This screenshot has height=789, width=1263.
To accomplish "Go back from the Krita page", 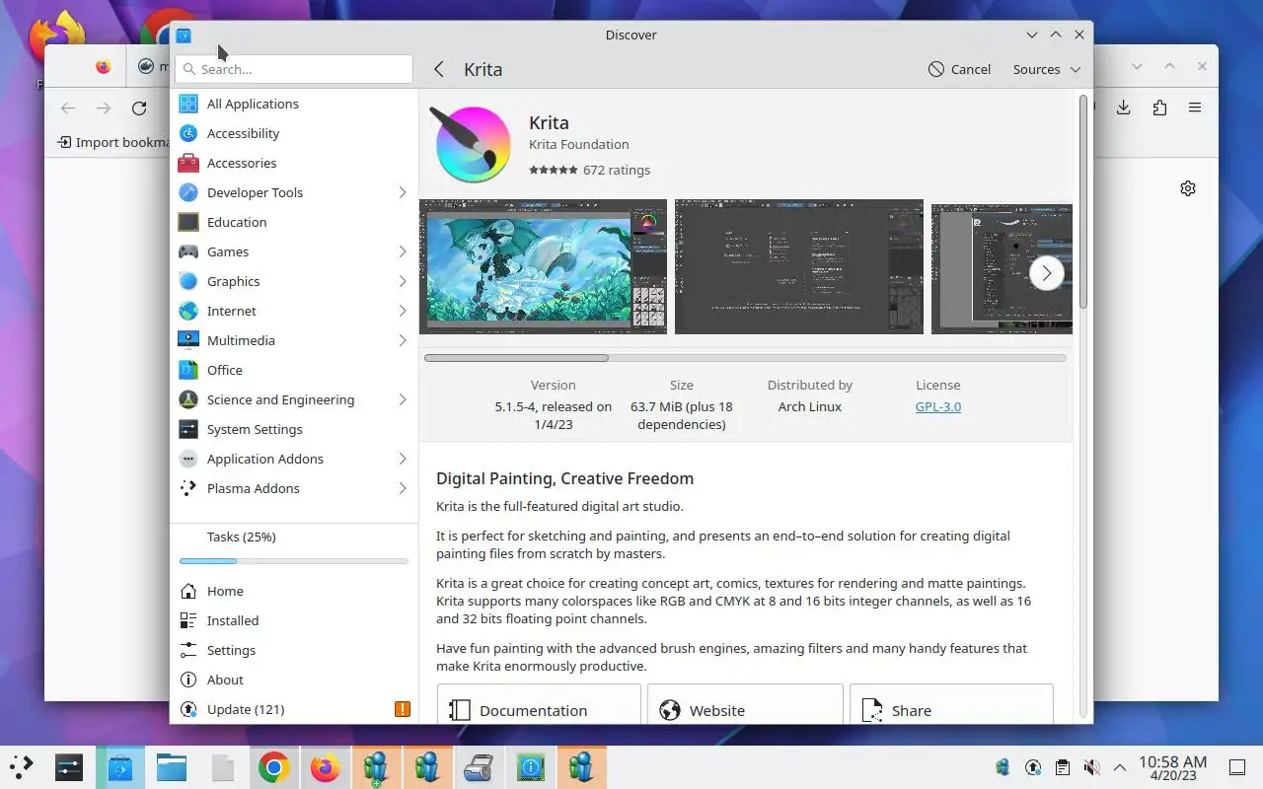I will pyautogui.click(x=439, y=69).
